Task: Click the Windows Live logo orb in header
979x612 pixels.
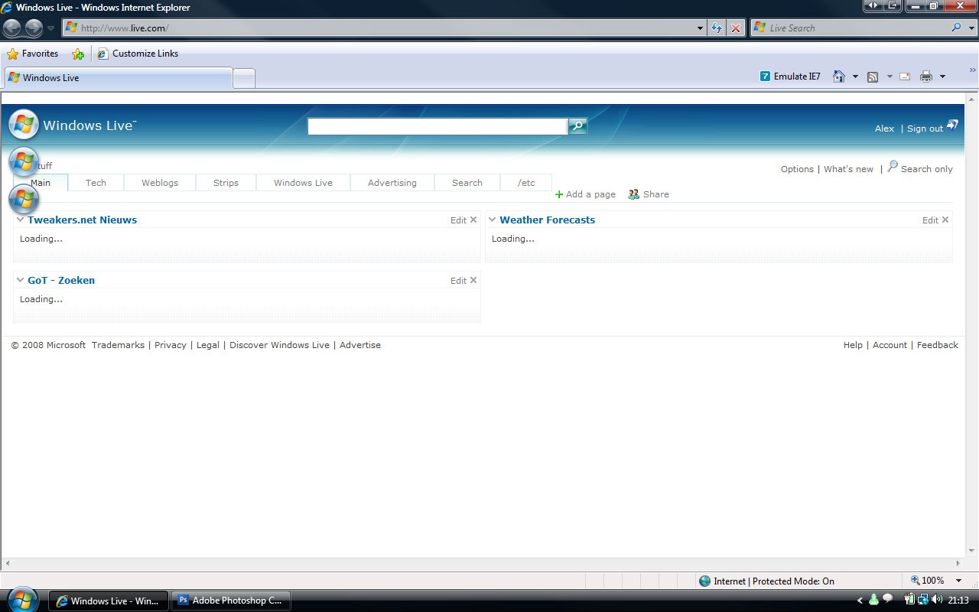Action: 24,125
